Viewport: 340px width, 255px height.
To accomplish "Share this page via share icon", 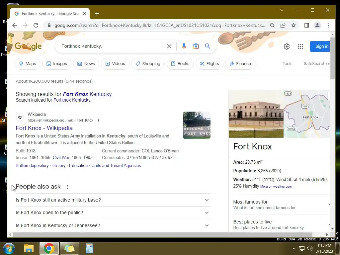I will (283, 25).
